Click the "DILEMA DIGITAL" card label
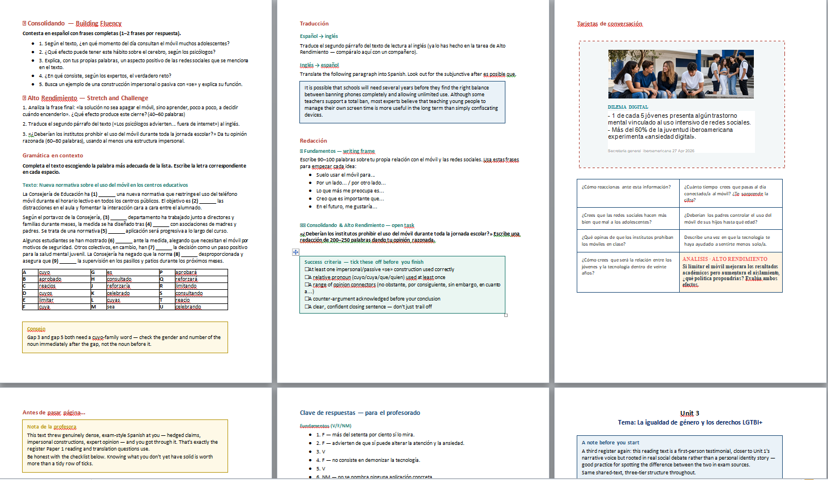Viewport: 828px width, 480px height. (628, 107)
